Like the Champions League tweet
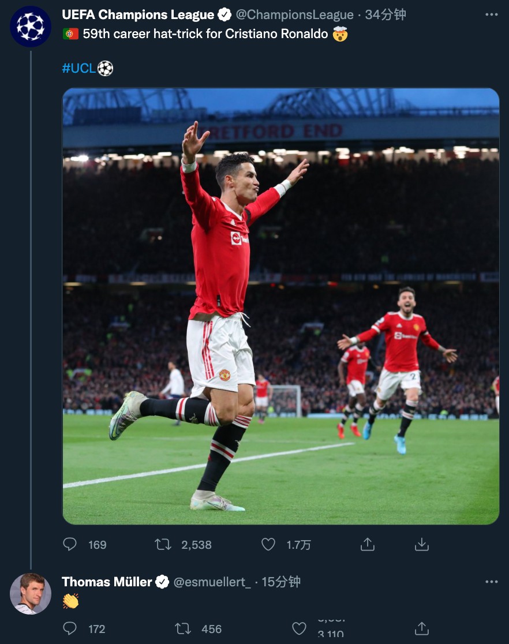The width and height of the screenshot is (509, 644). (x=268, y=545)
